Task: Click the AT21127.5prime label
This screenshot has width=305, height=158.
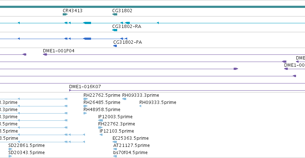Action: tap(132, 145)
